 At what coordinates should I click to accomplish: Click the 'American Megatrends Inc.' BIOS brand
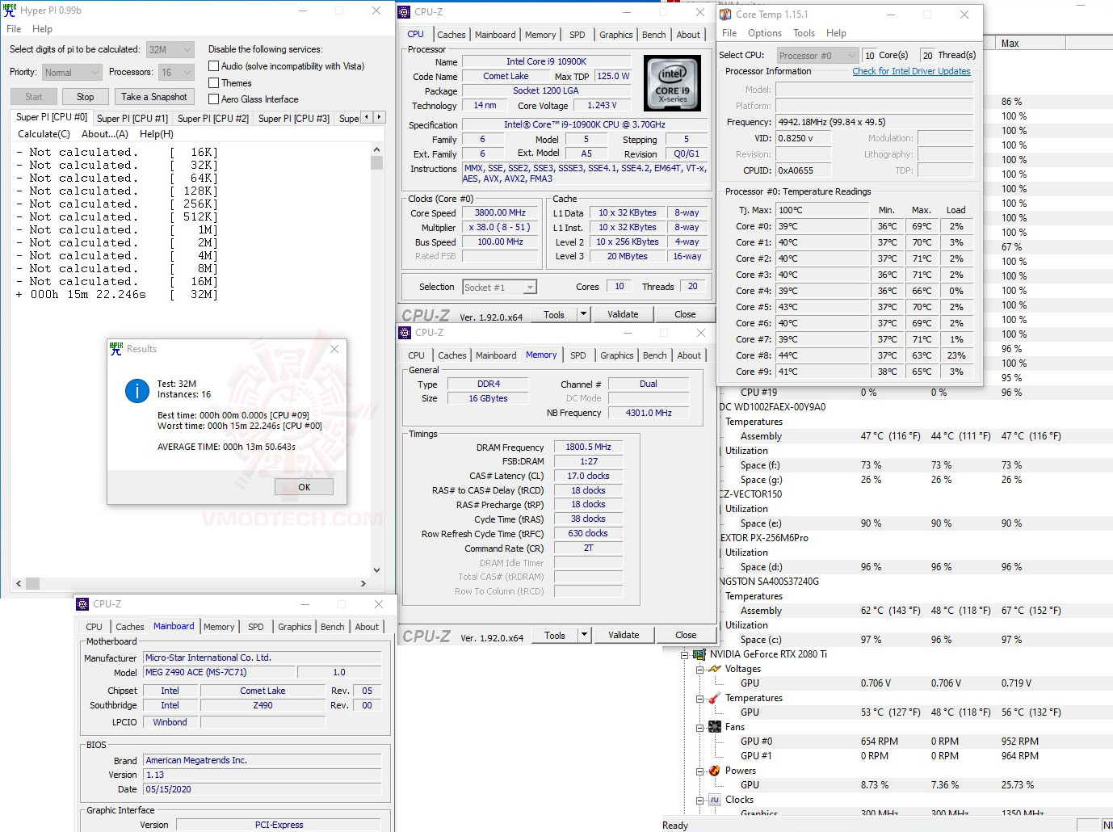pos(262,760)
